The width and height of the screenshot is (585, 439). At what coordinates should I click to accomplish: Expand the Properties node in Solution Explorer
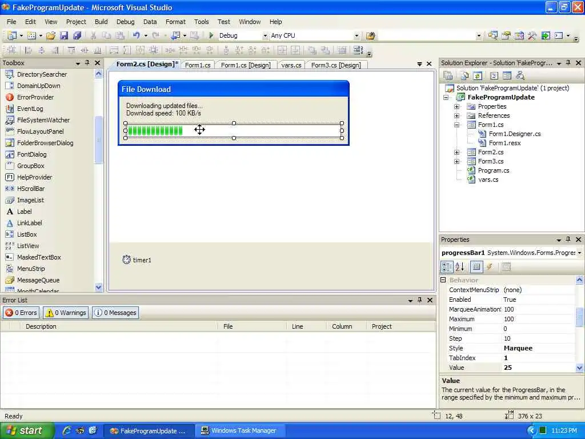tap(456, 106)
